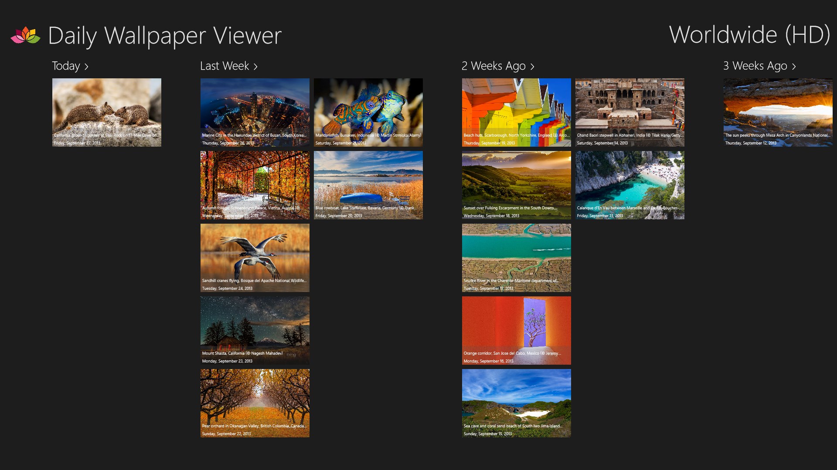The height and width of the screenshot is (470, 837).
Task: Open the Marine City Busan wallpaper
Action: tap(255, 112)
